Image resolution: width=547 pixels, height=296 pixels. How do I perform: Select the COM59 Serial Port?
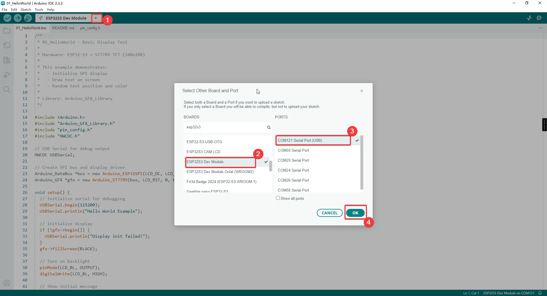coord(318,150)
